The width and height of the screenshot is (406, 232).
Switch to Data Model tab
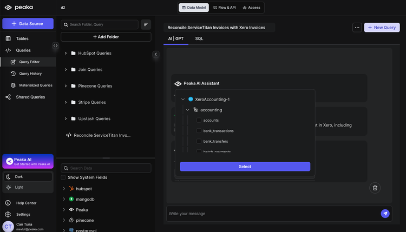194,8
